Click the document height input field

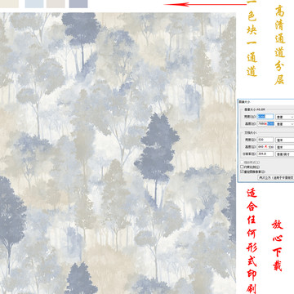click(265, 147)
